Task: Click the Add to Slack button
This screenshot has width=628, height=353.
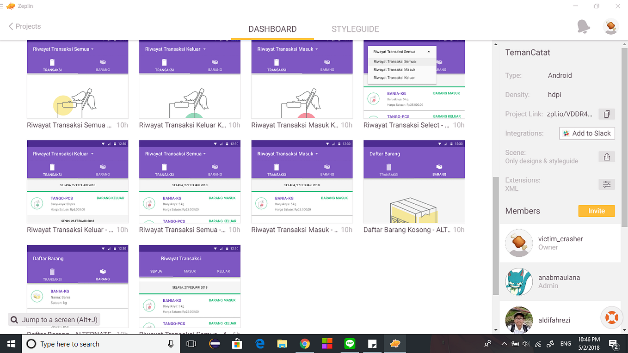Action: pos(587,133)
